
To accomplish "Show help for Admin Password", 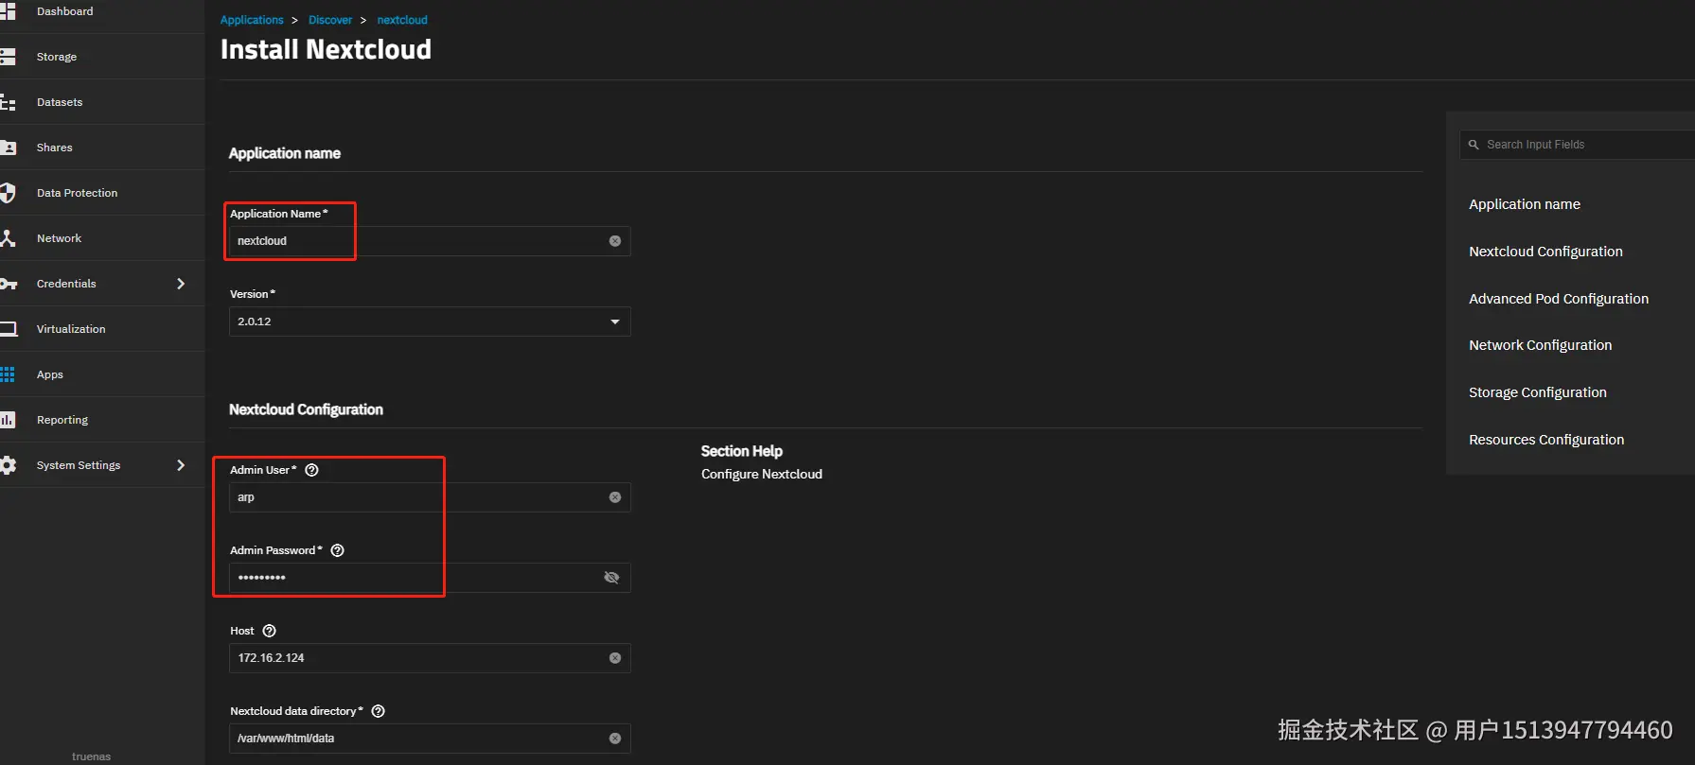I will point(337,550).
